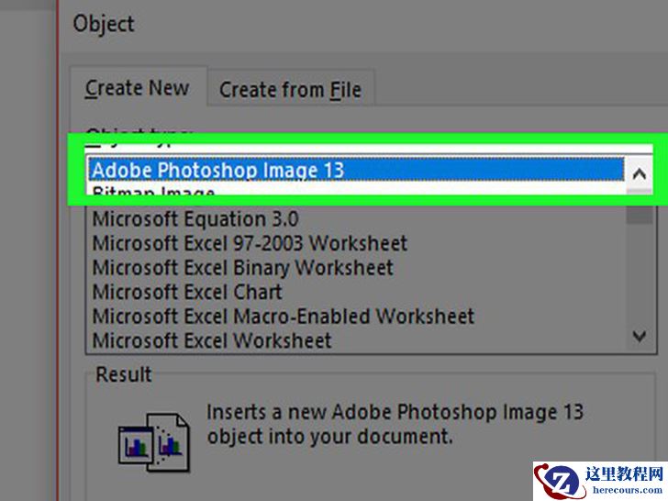The height and width of the screenshot is (501, 668).
Task: Pick Microsoft Excel Binary Worksheet
Action: 242,268
